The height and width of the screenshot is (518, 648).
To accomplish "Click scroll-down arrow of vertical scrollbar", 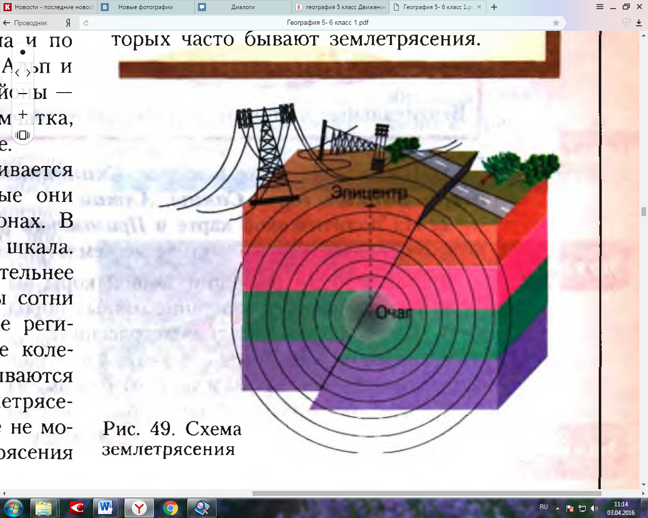I will pyautogui.click(x=643, y=485).
